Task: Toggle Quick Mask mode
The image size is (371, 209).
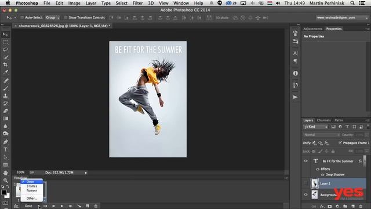Action: [5, 203]
